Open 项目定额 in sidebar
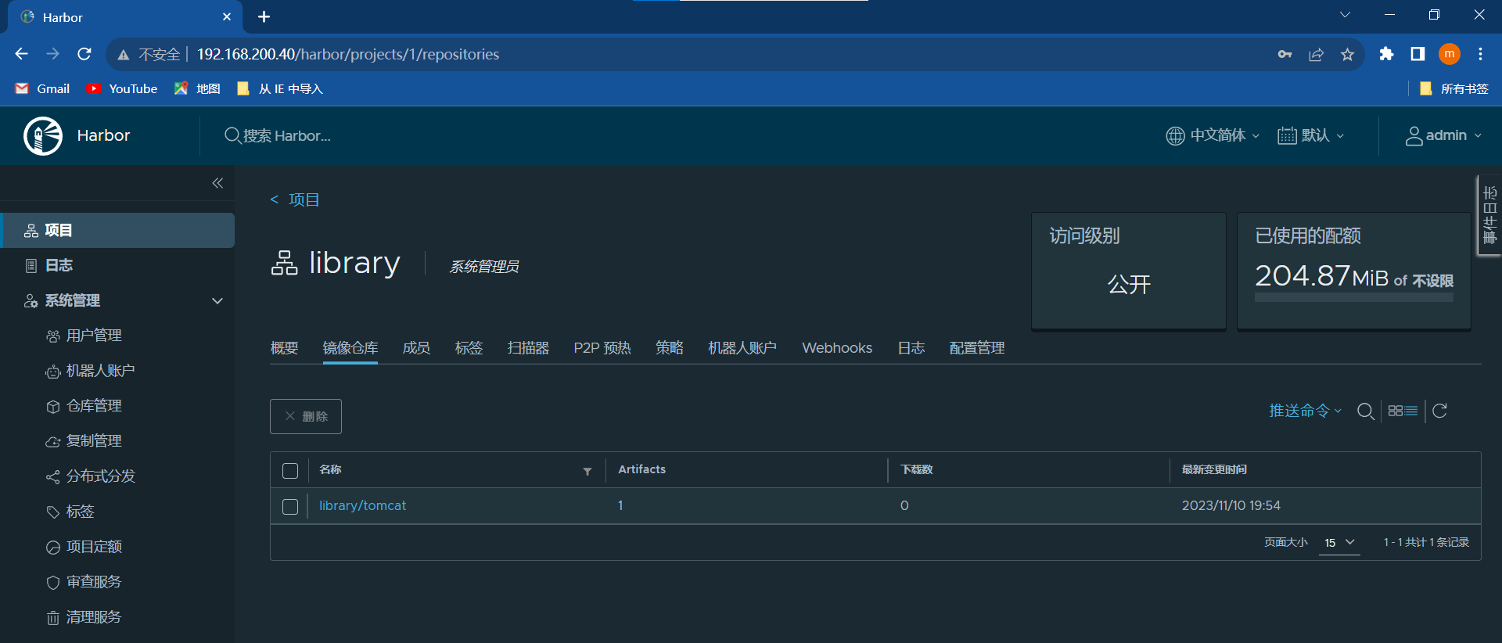This screenshot has width=1502, height=643. [x=94, y=547]
